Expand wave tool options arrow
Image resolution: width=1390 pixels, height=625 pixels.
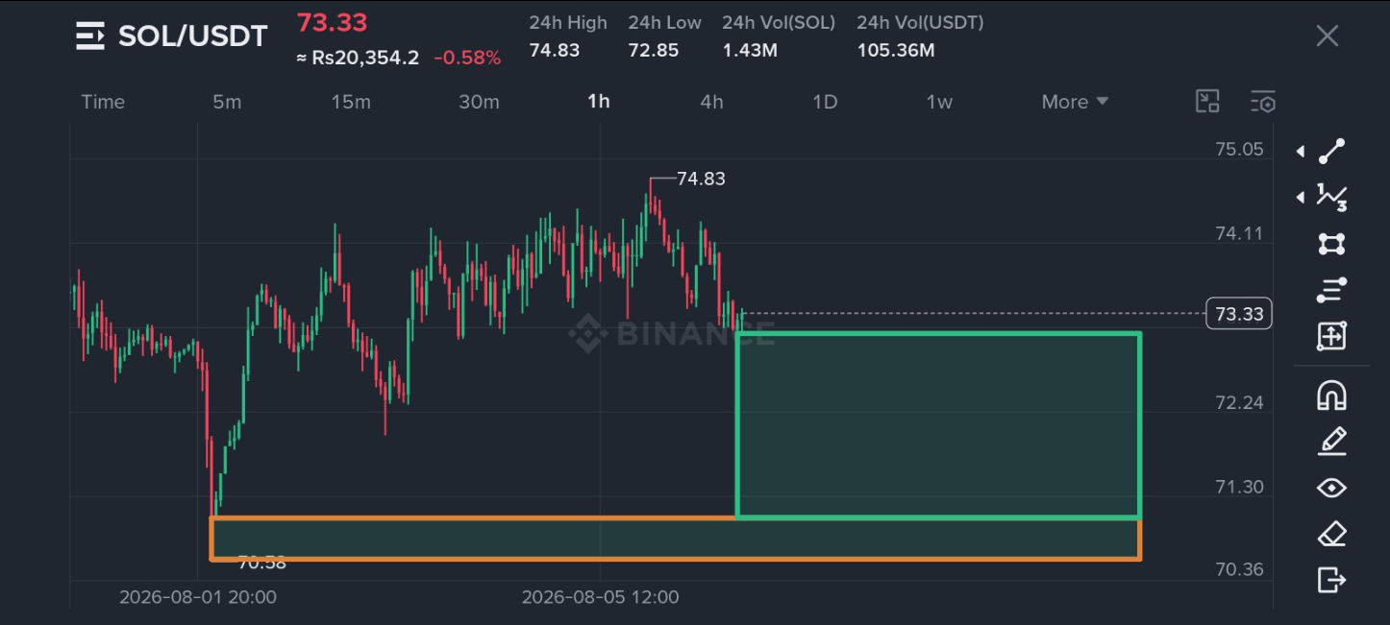coord(1300,197)
